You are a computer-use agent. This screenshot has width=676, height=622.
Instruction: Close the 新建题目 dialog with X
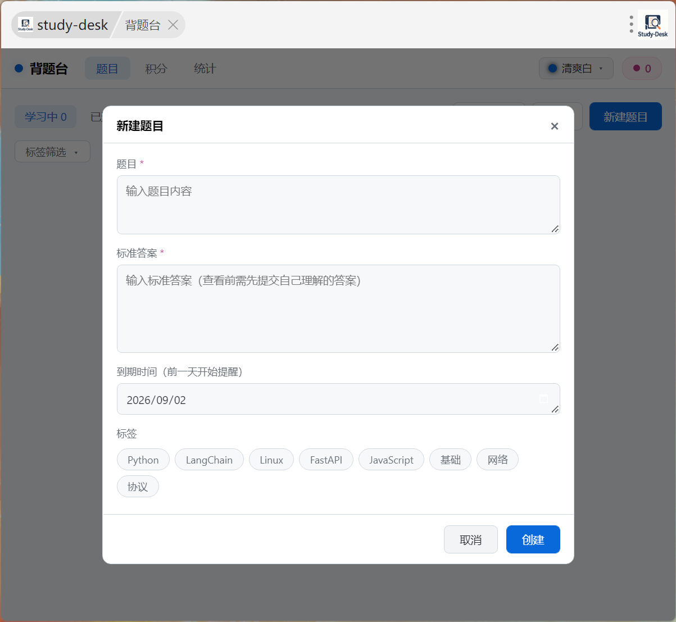click(554, 126)
